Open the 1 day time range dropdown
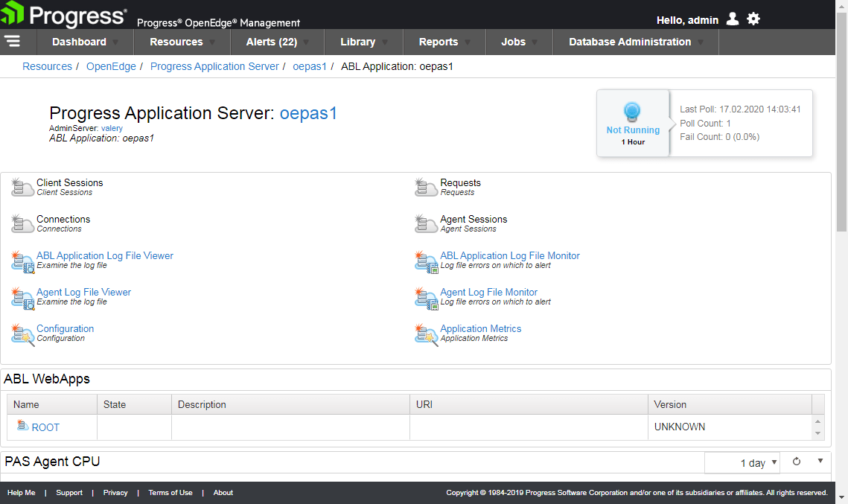The height and width of the screenshot is (504, 848). 742,462
